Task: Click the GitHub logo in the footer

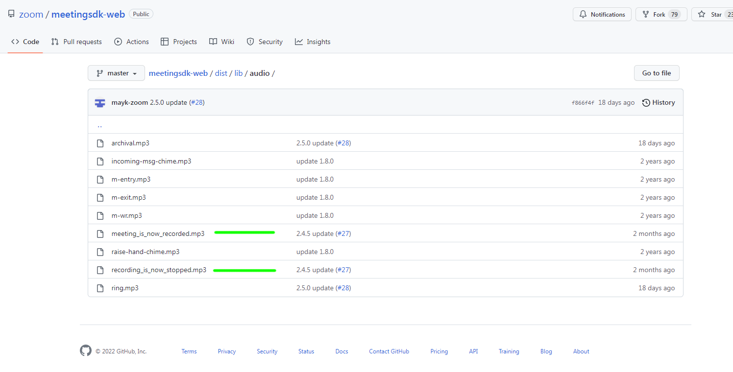Action: coord(86,350)
